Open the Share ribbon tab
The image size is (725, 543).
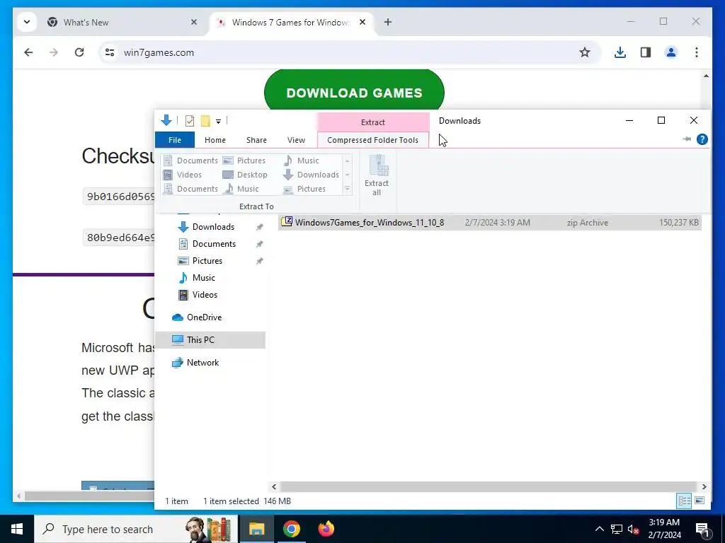click(x=256, y=140)
